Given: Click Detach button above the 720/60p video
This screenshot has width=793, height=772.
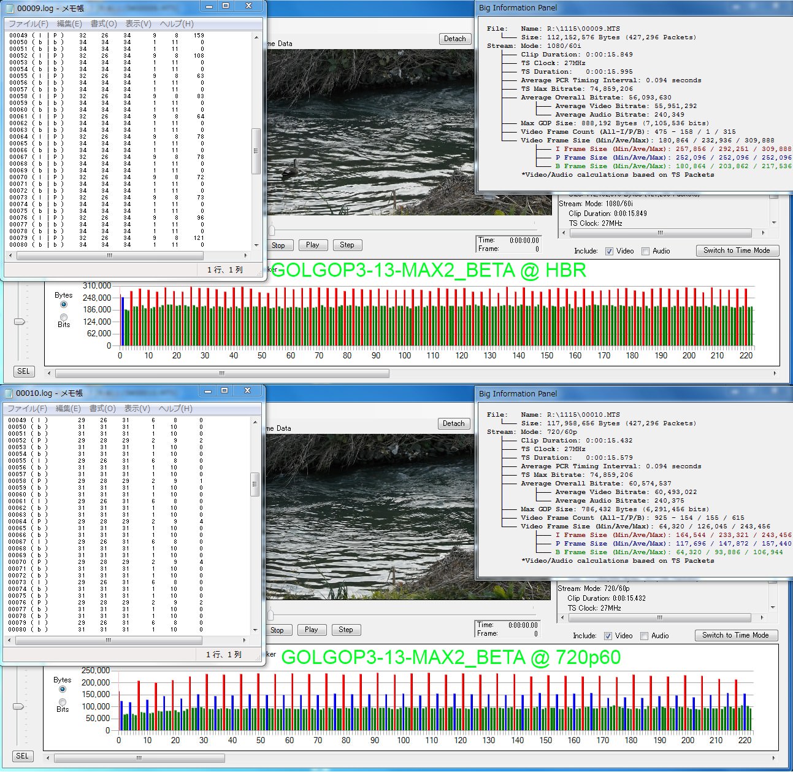Looking at the screenshot, I should (453, 423).
